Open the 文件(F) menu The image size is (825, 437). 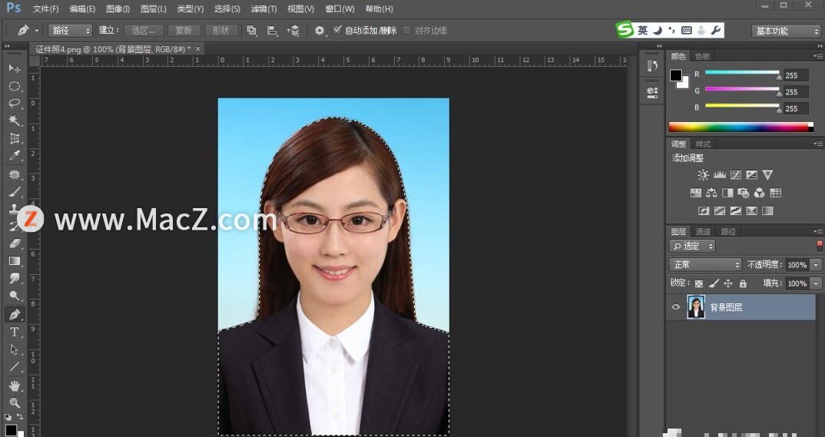(x=46, y=9)
